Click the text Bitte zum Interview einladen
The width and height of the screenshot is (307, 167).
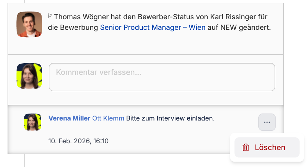pos(170,118)
